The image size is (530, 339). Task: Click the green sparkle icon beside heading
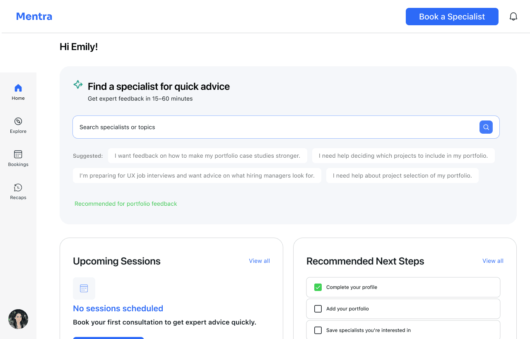(78, 84)
